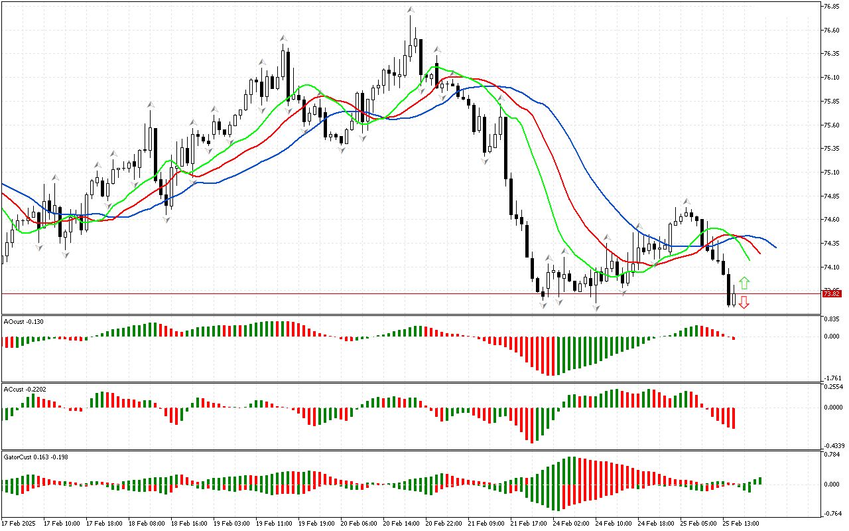
Task: Select the 76.10 price level label
Action: [832, 78]
